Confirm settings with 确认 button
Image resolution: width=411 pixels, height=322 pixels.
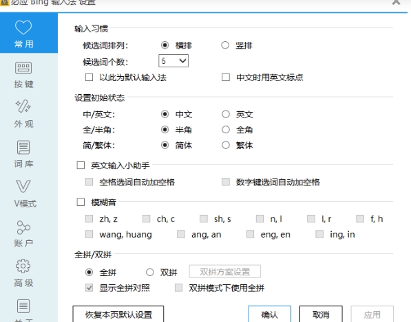click(x=269, y=314)
